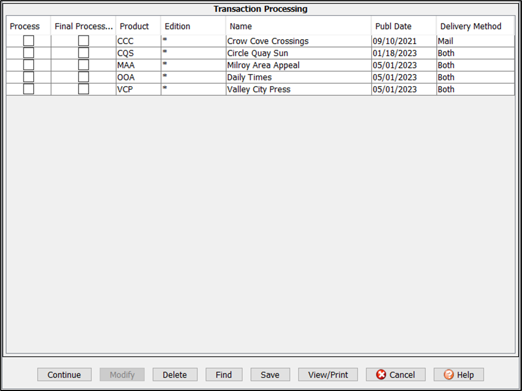Select the Daily Times name cell
522x391 pixels.
coord(249,77)
